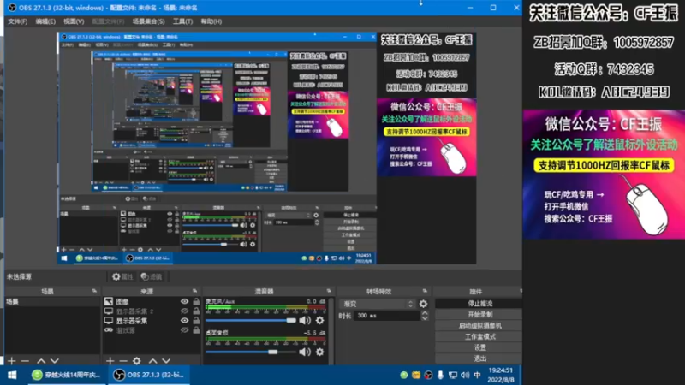Hide the 图像 source with its eye icon
Screen dimensions: 685x385
coord(184,302)
